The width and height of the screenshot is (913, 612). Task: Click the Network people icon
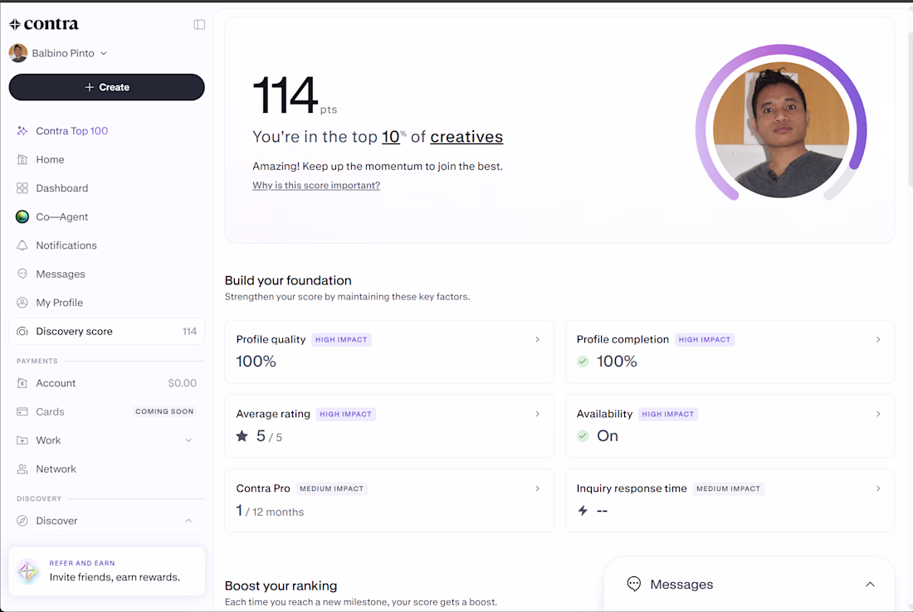point(22,469)
